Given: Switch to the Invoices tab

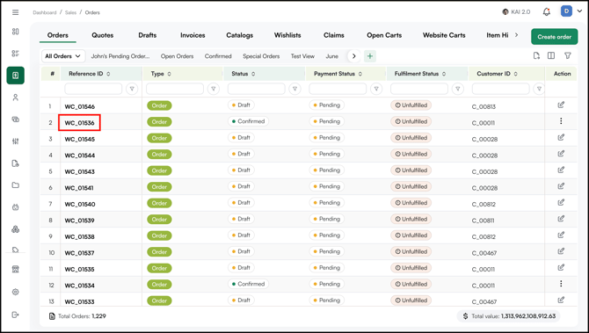Looking at the screenshot, I should (x=193, y=35).
